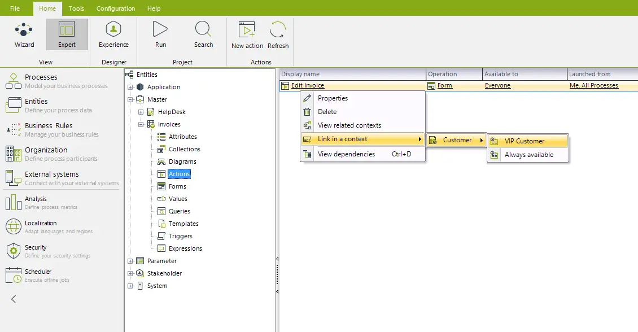Open project Search
Viewport: 638px width, 332px height.
pos(203,34)
